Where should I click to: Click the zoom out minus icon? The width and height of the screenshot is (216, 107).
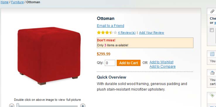click(12, 106)
